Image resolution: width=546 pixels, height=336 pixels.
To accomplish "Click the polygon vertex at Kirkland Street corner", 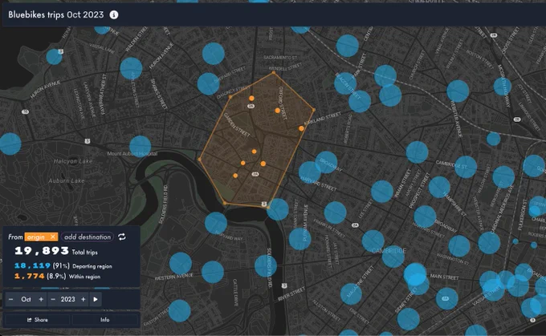I will [x=314, y=110].
